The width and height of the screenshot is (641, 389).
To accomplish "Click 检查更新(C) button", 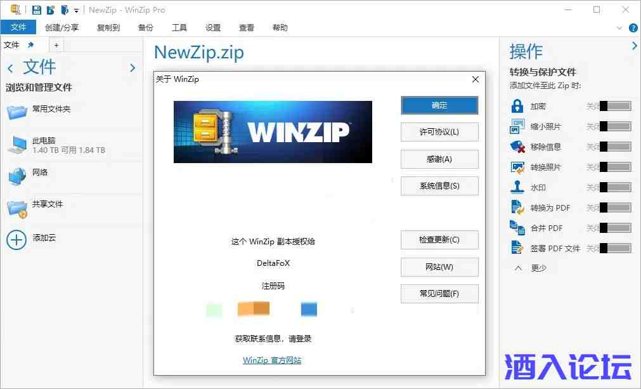I will pos(439,240).
